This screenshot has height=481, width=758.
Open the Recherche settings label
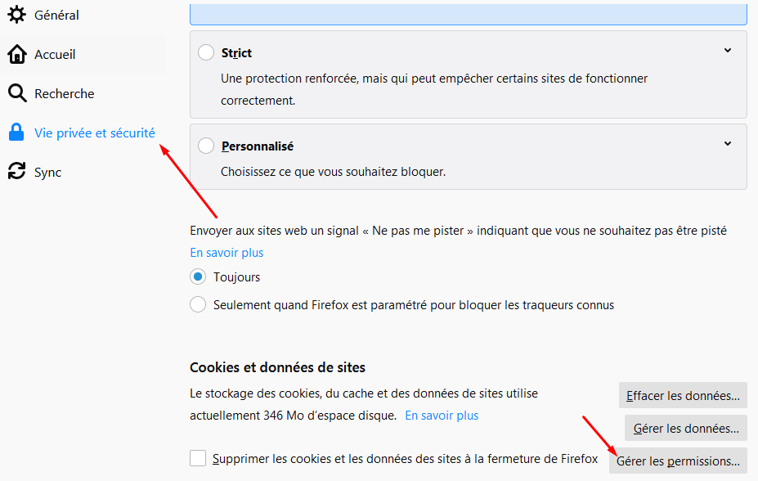coord(64,93)
